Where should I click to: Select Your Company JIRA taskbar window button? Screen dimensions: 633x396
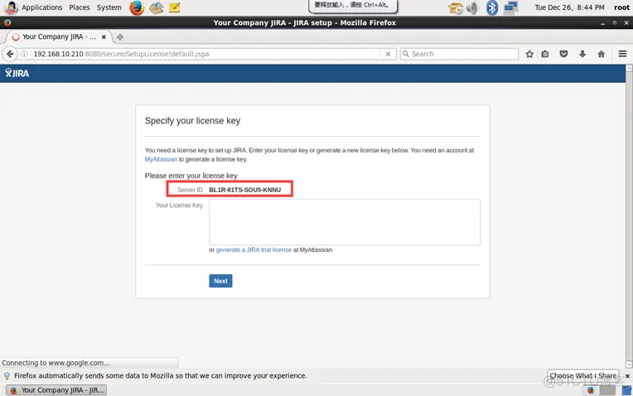[x=56, y=390]
